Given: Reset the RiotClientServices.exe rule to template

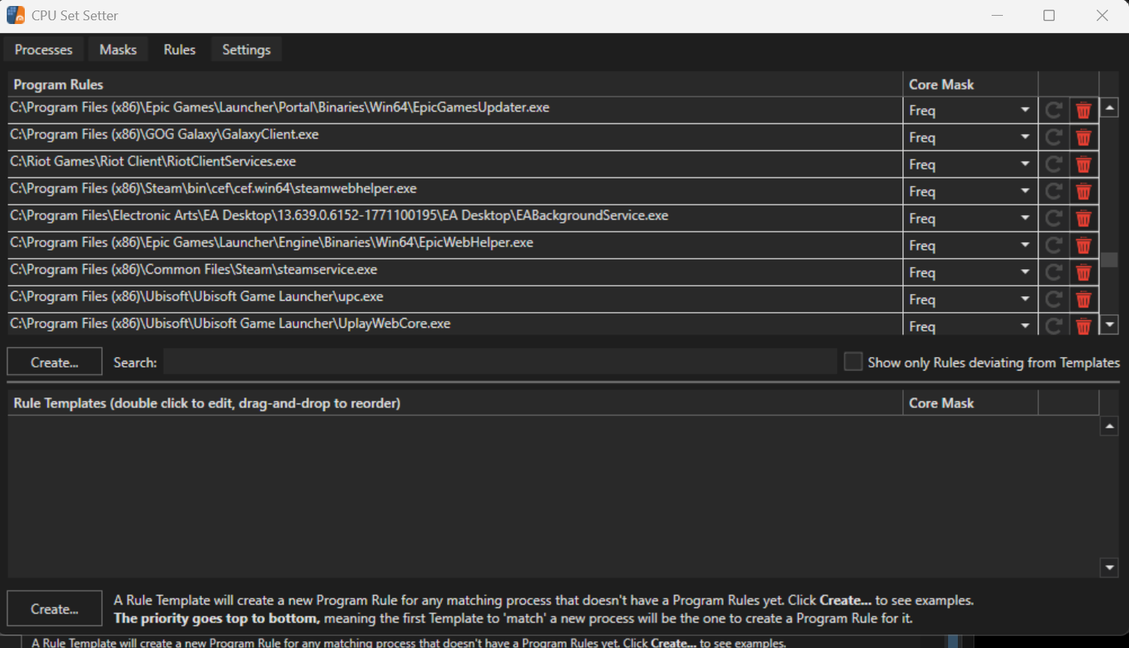Looking at the screenshot, I should pyautogui.click(x=1054, y=164).
